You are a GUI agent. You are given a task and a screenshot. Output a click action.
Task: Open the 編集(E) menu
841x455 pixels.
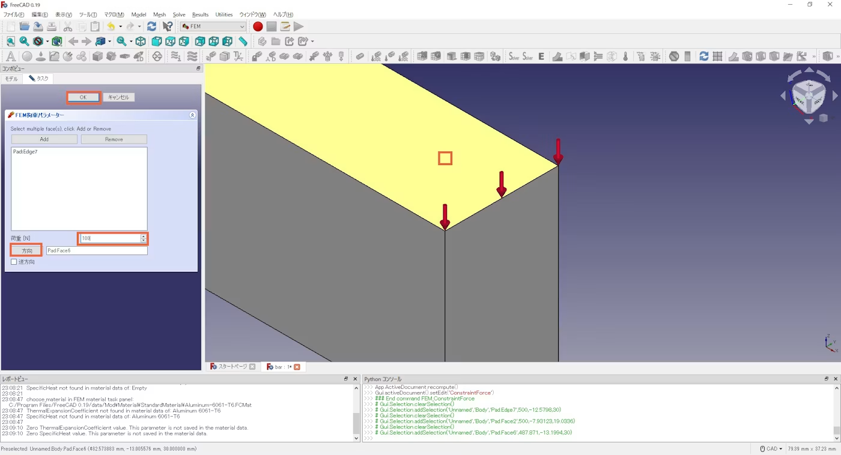(x=40, y=14)
